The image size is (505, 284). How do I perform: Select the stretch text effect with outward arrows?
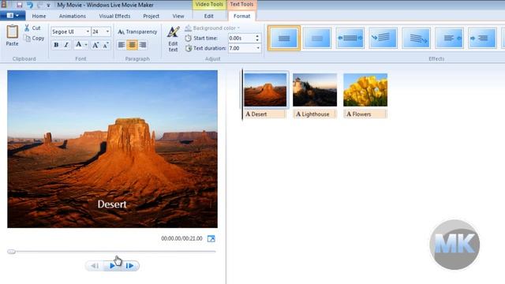(x=350, y=38)
